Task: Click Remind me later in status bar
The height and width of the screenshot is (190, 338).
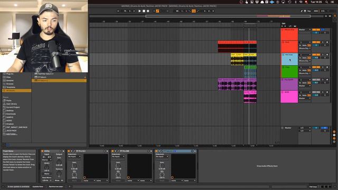Action: (x=56, y=187)
